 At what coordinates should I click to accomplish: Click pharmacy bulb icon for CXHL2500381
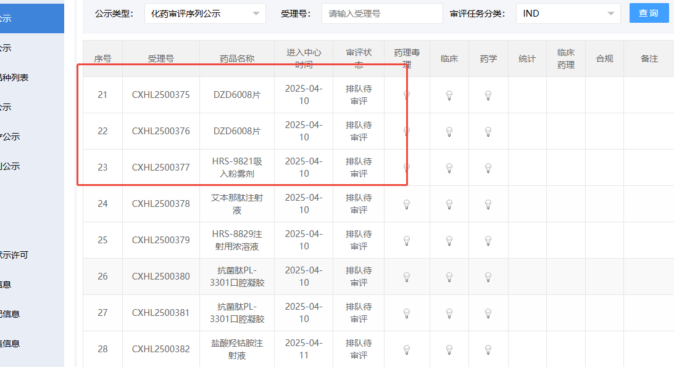point(488,313)
